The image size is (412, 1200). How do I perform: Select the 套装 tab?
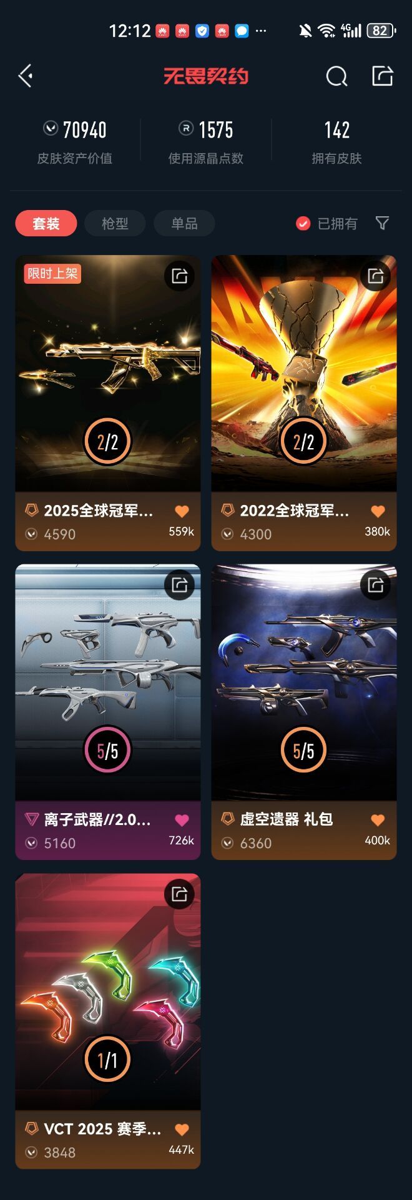(46, 223)
